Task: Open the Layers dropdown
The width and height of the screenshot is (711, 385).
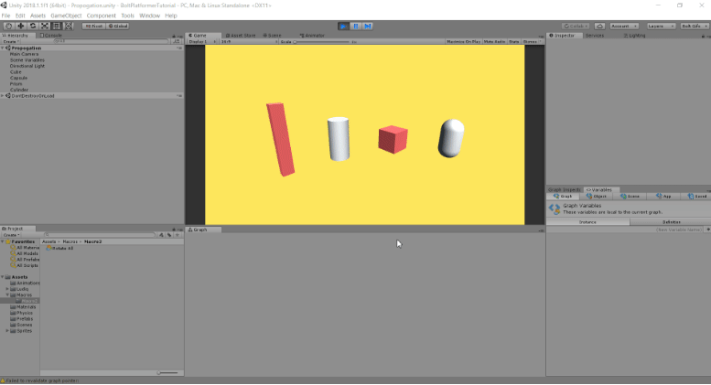Action: (x=662, y=26)
